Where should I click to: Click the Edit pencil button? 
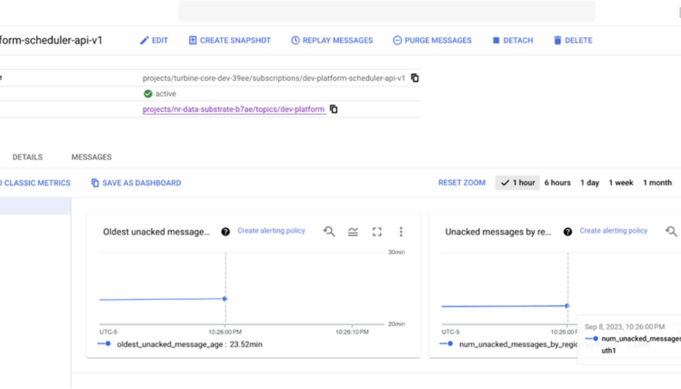tap(154, 41)
